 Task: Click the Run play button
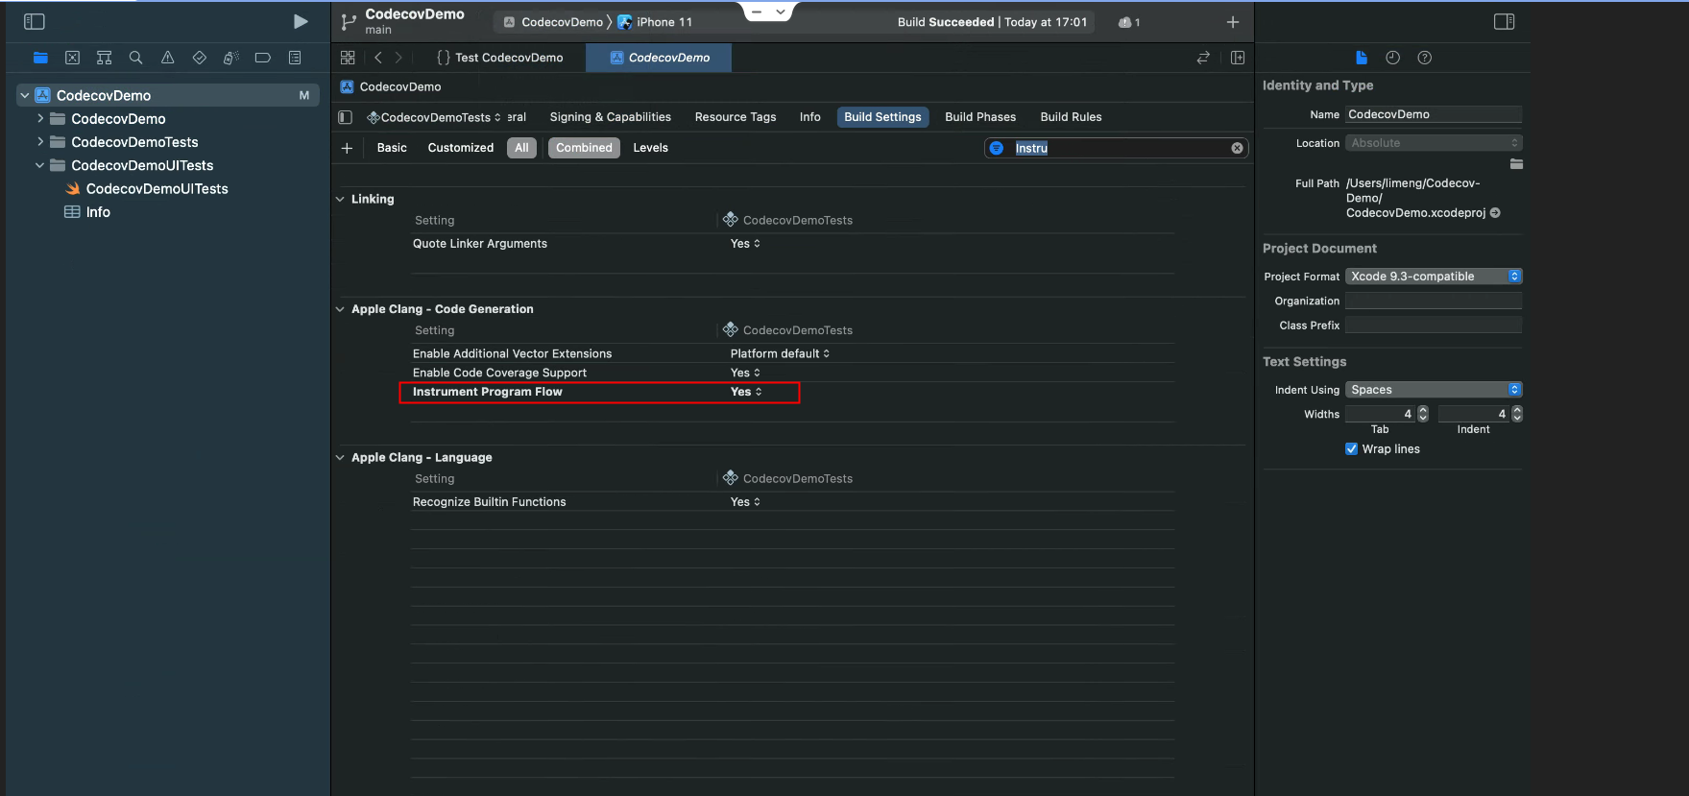(x=301, y=21)
